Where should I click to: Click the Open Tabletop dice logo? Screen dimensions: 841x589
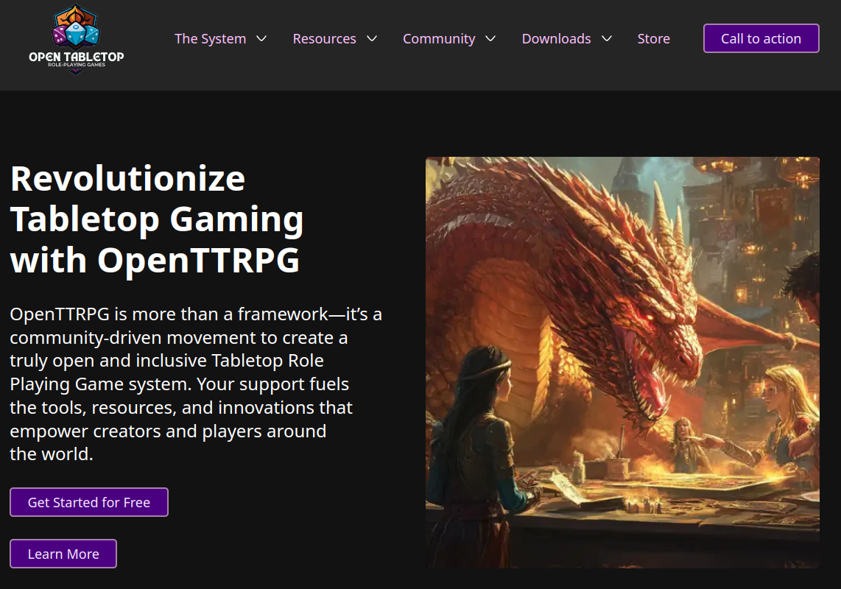[76, 40]
